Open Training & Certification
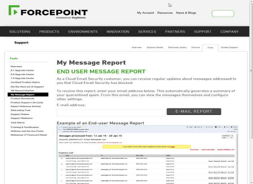The image size is (253, 184). (25, 127)
